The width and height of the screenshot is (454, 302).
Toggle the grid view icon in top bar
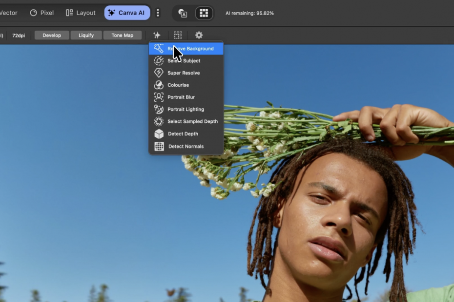204,13
